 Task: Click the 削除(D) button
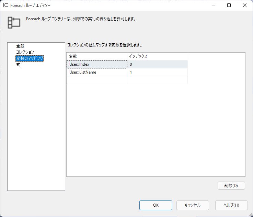point(231,186)
